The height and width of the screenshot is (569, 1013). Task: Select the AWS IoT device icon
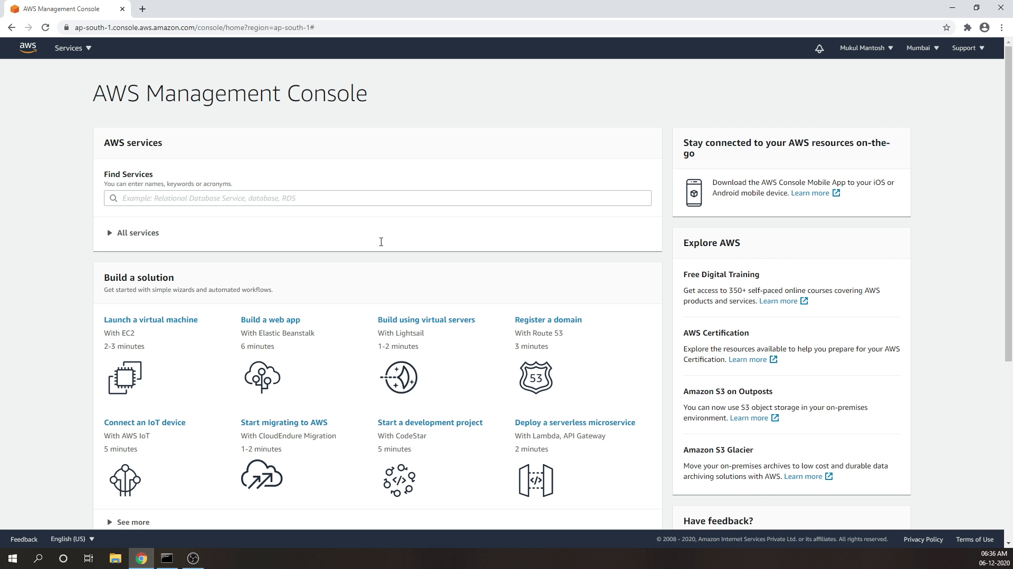click(x=125, y=479)
